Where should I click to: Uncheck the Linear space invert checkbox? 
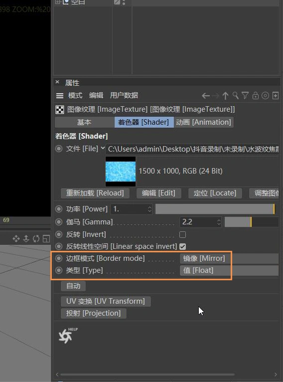[x=182, y=246]
